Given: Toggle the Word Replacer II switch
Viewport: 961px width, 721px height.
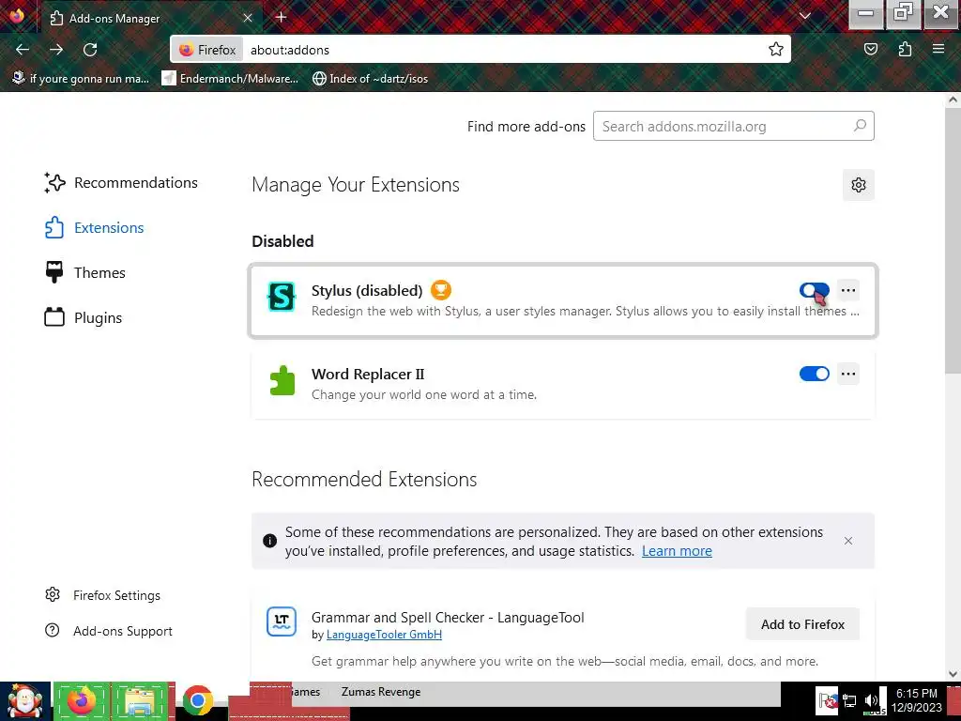Looking at the screenshot, I should click(814, 374).
